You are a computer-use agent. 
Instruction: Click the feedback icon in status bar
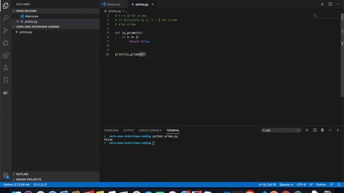[332, 184]
